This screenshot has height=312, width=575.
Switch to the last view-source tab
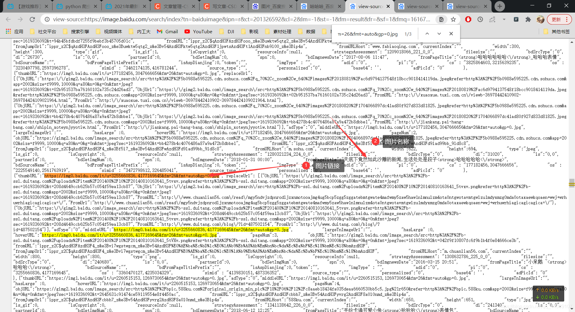pos(468,6)
